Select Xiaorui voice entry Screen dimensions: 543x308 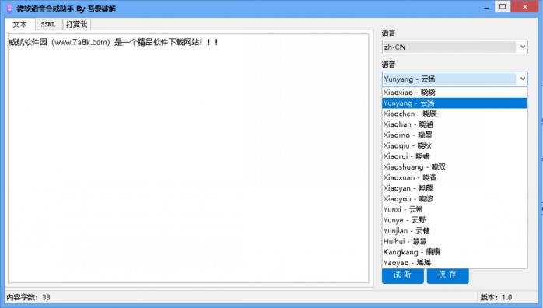(454, 156)
